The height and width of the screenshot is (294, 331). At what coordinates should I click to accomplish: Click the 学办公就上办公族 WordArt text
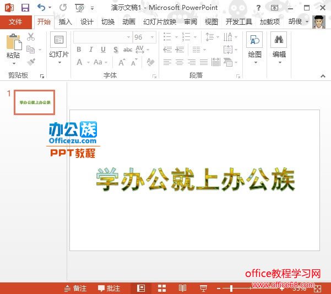(196, 179)
